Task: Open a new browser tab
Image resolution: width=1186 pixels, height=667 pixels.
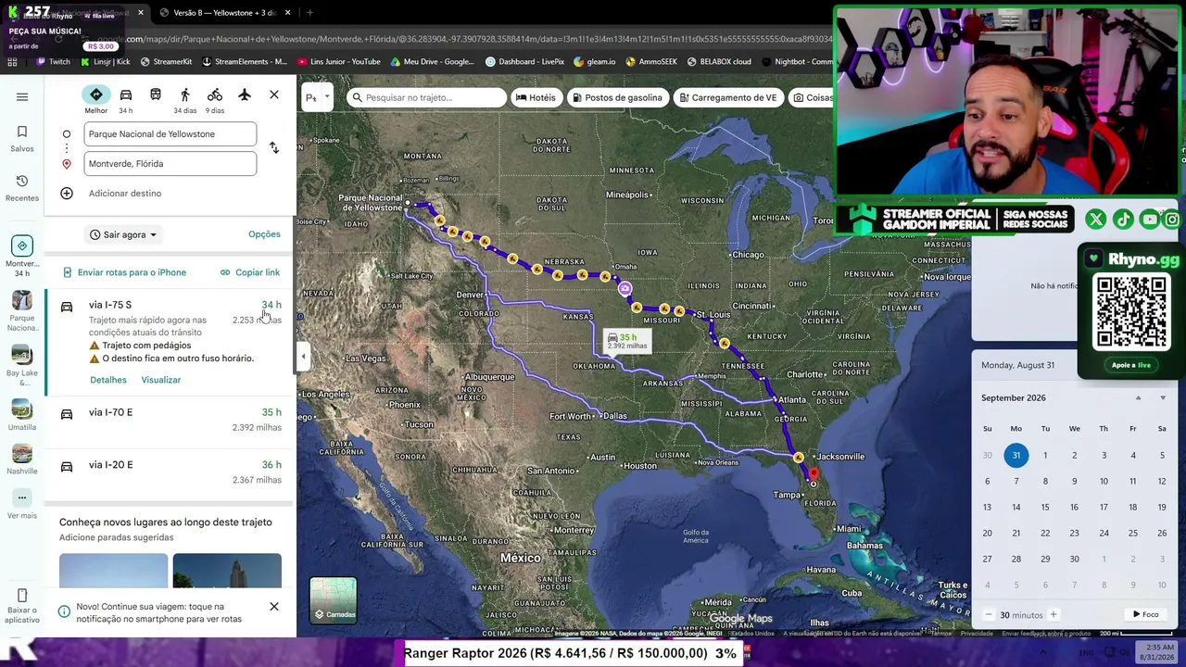Action: click(309, 13)
